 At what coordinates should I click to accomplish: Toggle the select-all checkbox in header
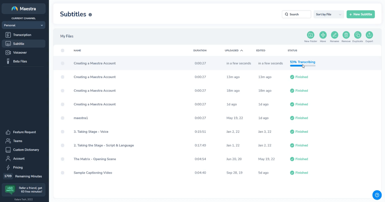[x=63, y=50]
